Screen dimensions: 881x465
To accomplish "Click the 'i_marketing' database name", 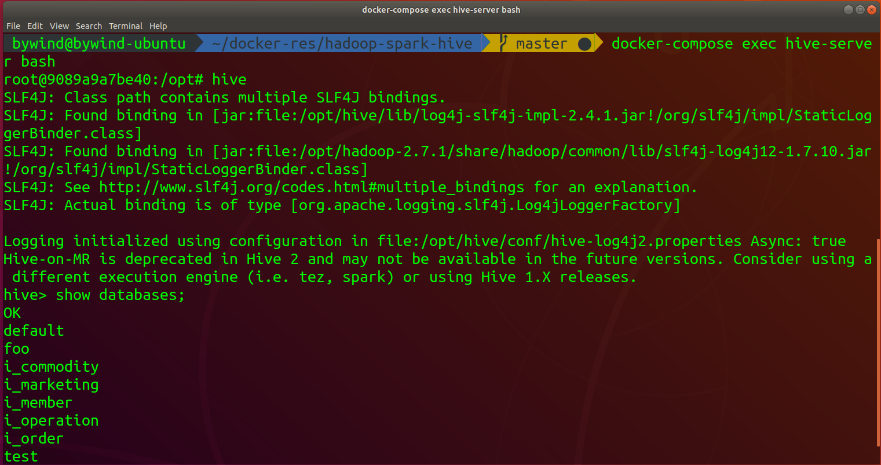I will 51,385.
